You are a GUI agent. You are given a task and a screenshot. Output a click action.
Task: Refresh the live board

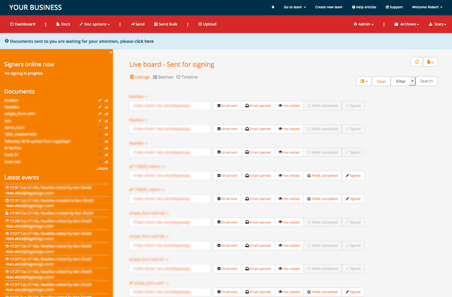tap(417, 62)
